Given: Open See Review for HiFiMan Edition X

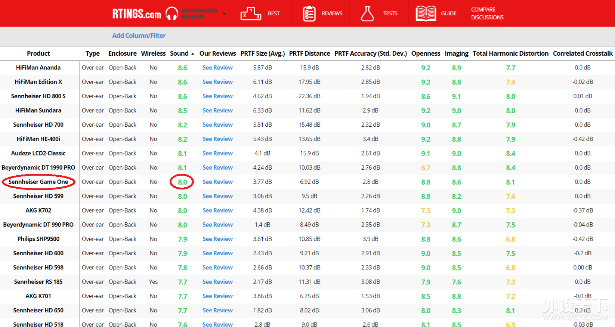Looking at the screenshot, I should tap(217, 82).
